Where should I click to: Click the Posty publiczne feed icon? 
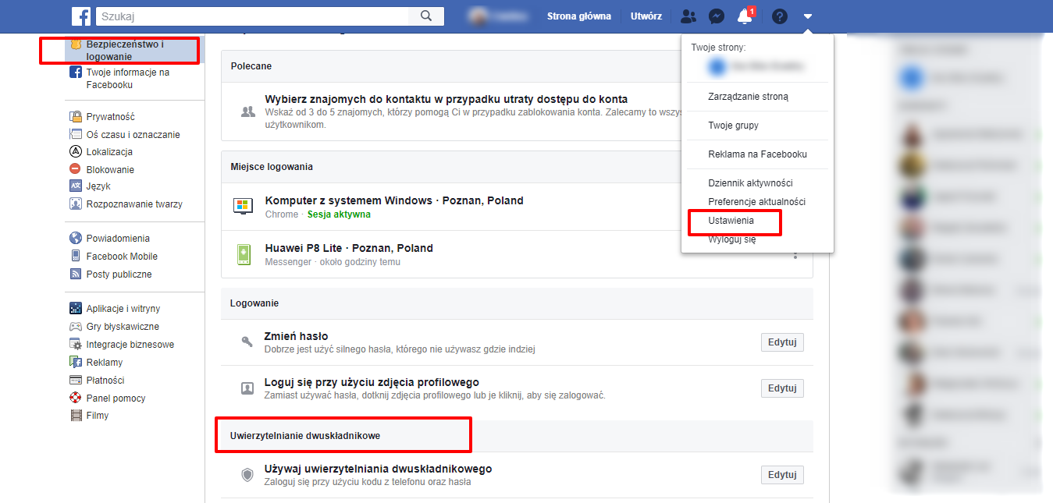(76, 274)
